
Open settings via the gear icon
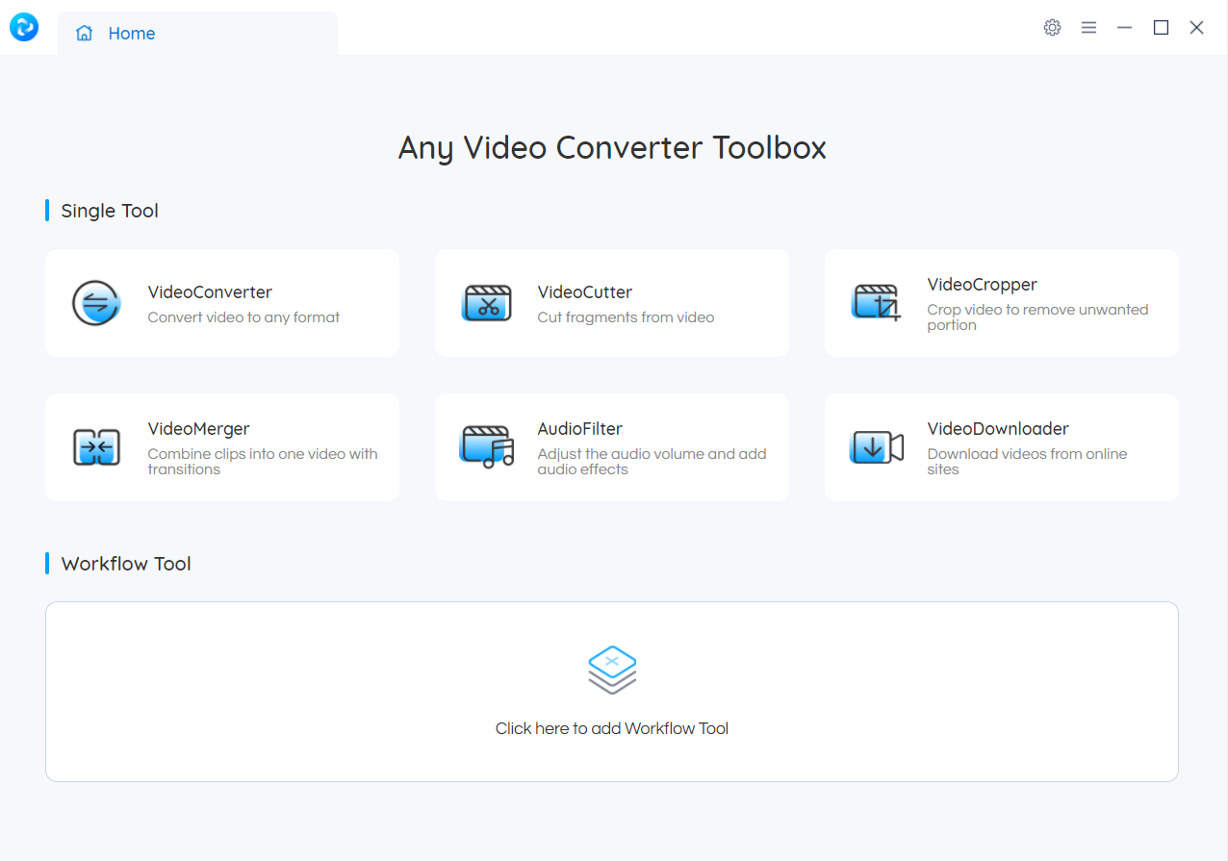pos(1052,28)
